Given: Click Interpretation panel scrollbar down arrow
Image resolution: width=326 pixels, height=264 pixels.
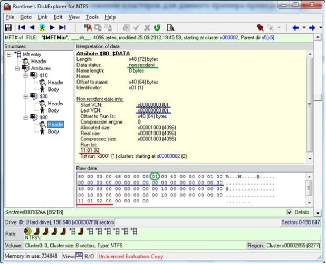Looking at the screenshot, I should tap(310, 159).
